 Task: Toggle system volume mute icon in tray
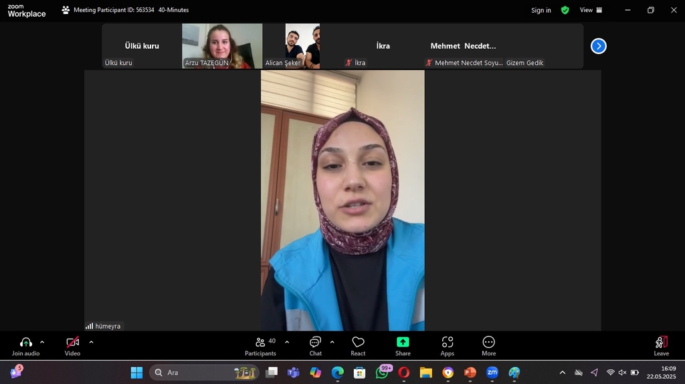click(x=623, y=373)
